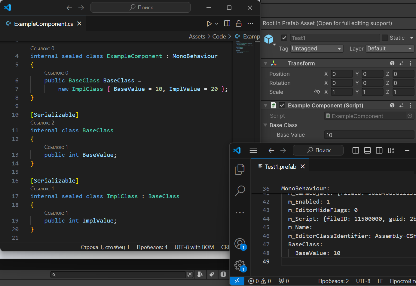
Task: Select the ExampleComponent.cs tab
Action: [43, 24]
